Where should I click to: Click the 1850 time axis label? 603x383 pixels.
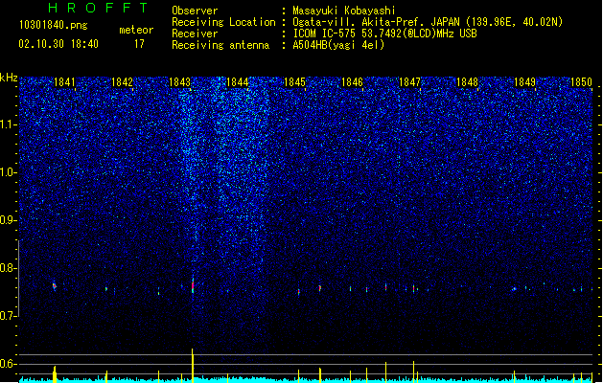582,82
